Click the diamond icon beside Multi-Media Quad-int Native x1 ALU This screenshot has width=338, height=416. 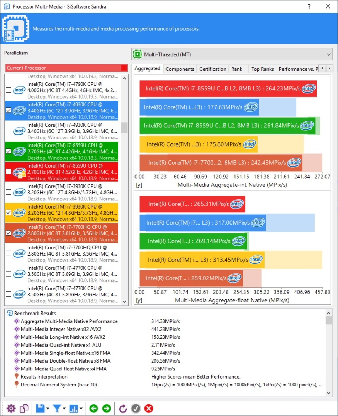click(16, 345)
